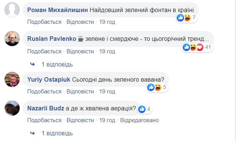This screenshot has height=141, width=236.
Task: Expand '1 відповідь' under Nazarii Budz's comment
Action: [57, 133]
